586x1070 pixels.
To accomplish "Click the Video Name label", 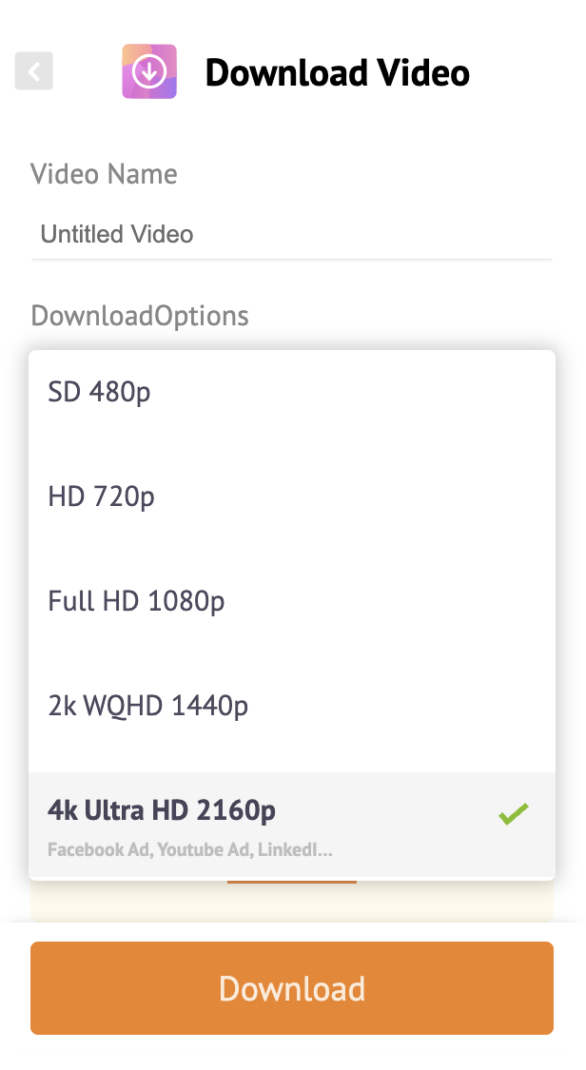I will [x=104, y=175].
